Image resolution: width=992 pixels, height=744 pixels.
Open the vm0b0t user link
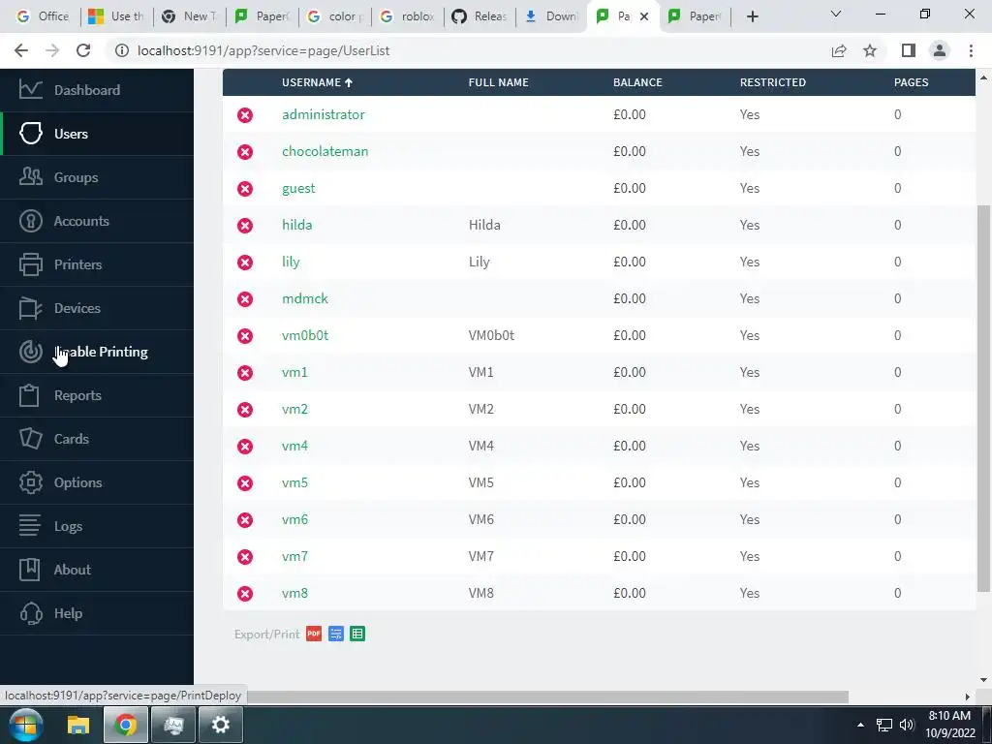coord(305,335)
